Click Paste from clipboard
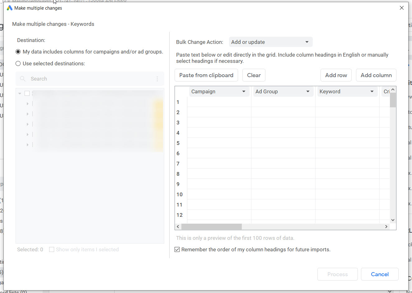 pyautogui.click(x=206, y=75)
